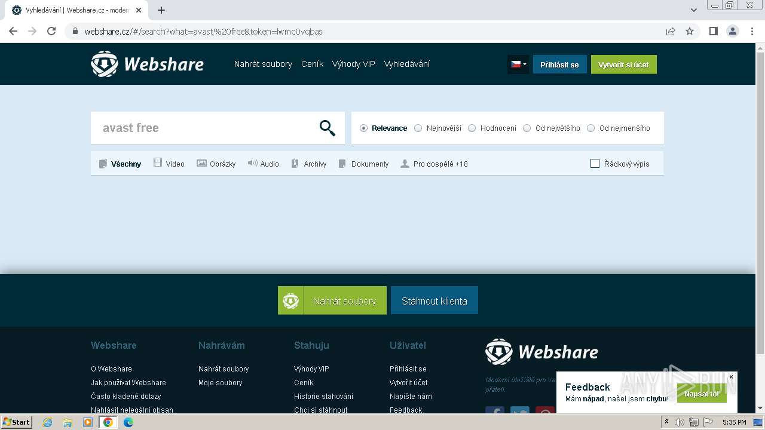Screen dimensions: 765x430
Task: Filter results by Dokumenty
Action: coord(363,164)
